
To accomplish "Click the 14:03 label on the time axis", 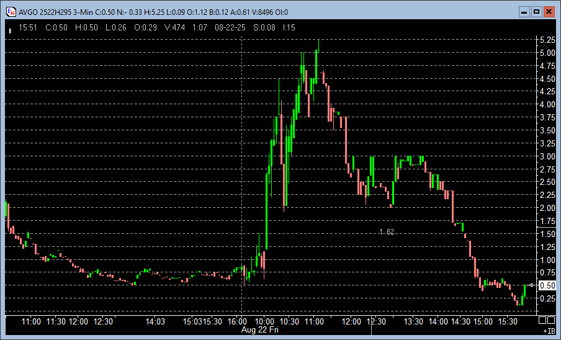I will click(x=155, y=321).
